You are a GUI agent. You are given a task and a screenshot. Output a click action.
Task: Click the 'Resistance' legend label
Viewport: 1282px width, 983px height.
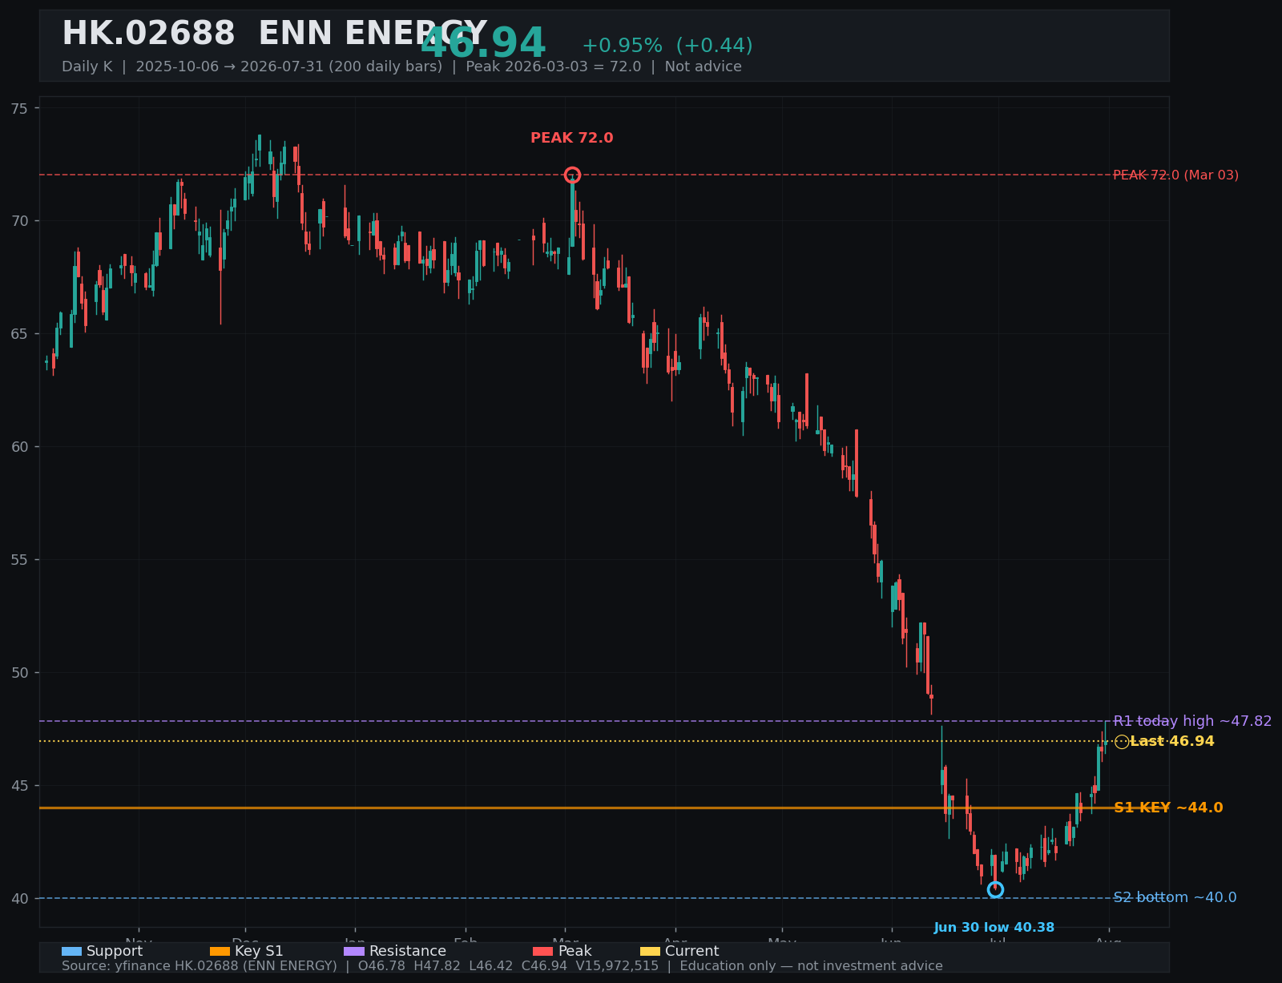408,952
